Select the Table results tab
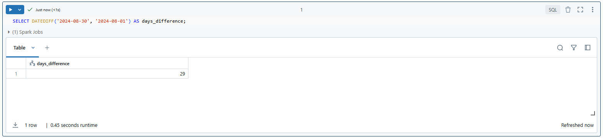 pos(19,48)
